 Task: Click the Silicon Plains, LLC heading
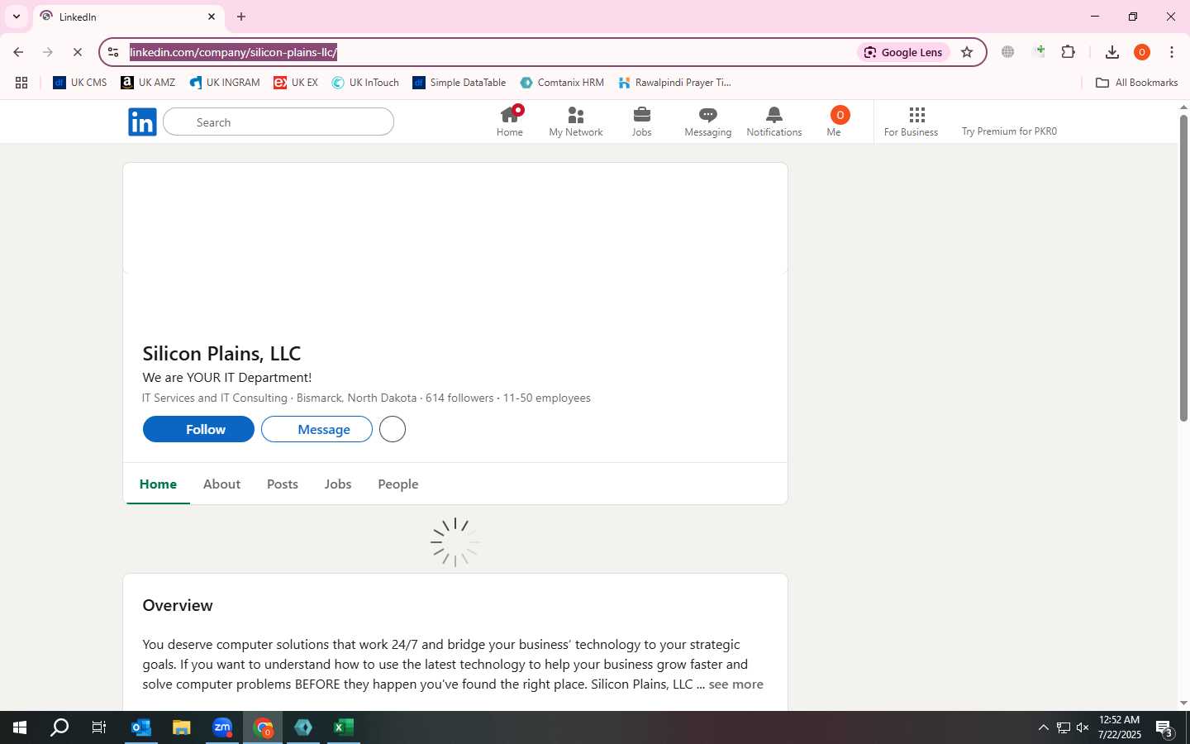[221, 353]
